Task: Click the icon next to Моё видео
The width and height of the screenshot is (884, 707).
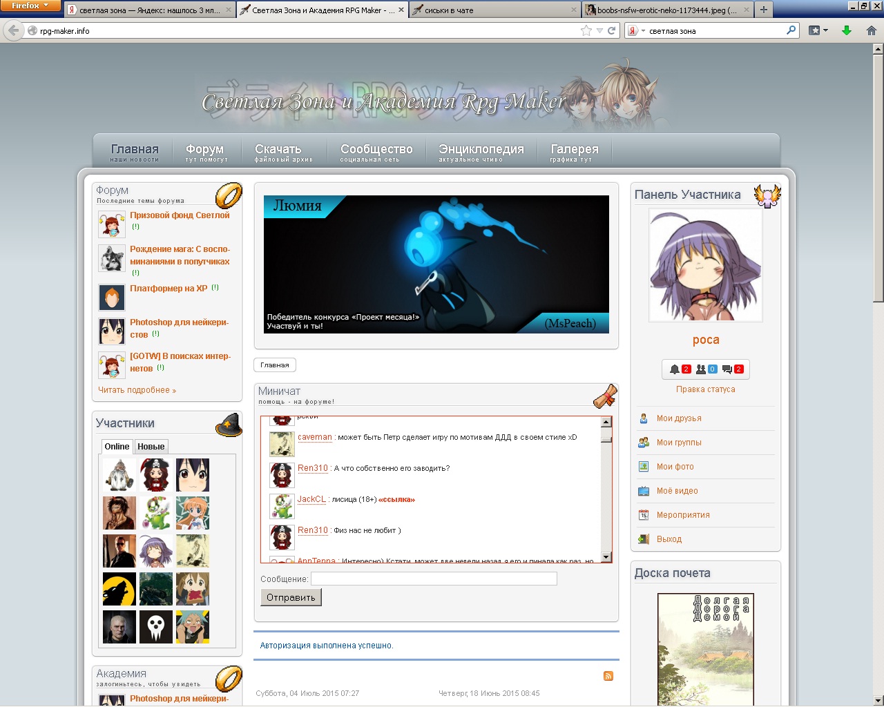Action: click(644, 491)
